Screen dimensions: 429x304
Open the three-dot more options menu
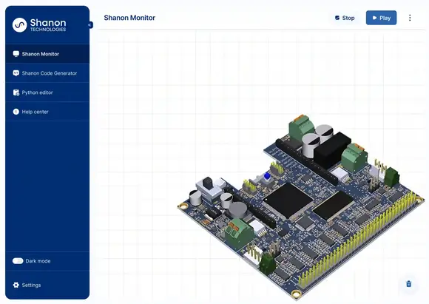click(x=410, y=18)
